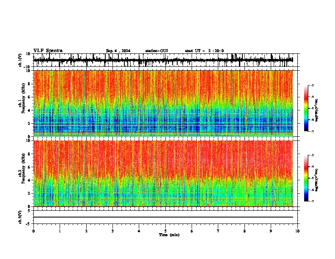Click the "5" tick on time axis
The image size is (335, 259).
pos(165,231)
